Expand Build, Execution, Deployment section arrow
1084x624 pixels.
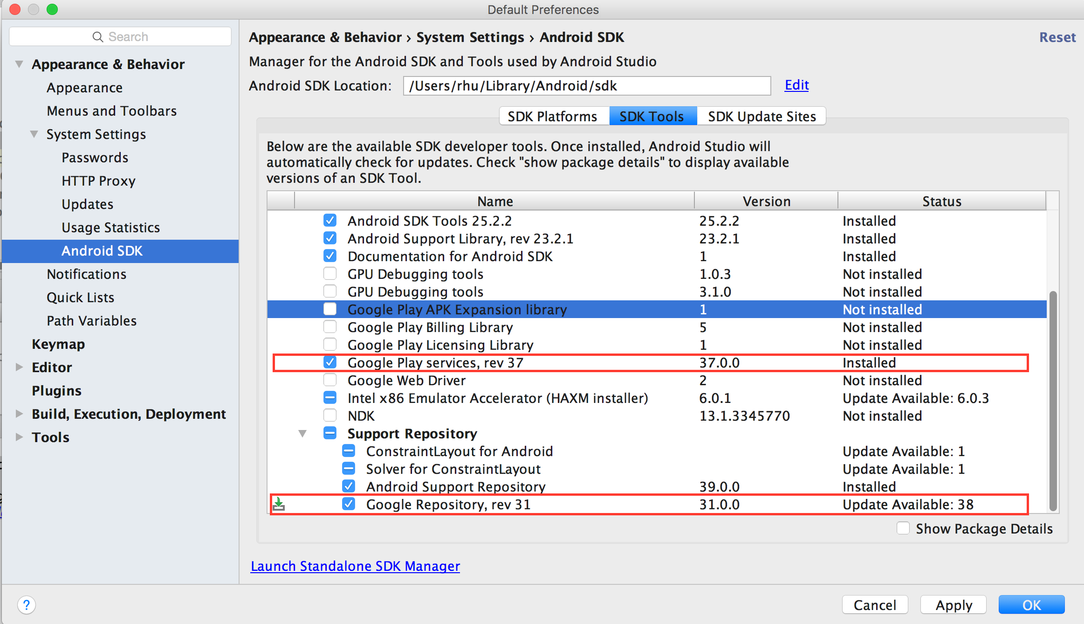coord(19,414)
